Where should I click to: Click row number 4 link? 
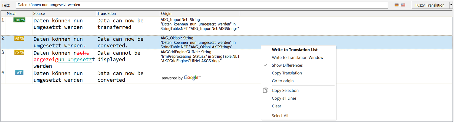pyautogui.click(x=3, y=72)
